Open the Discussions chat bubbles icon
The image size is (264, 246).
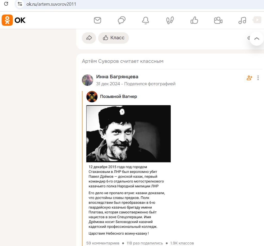tap(122, 20)
